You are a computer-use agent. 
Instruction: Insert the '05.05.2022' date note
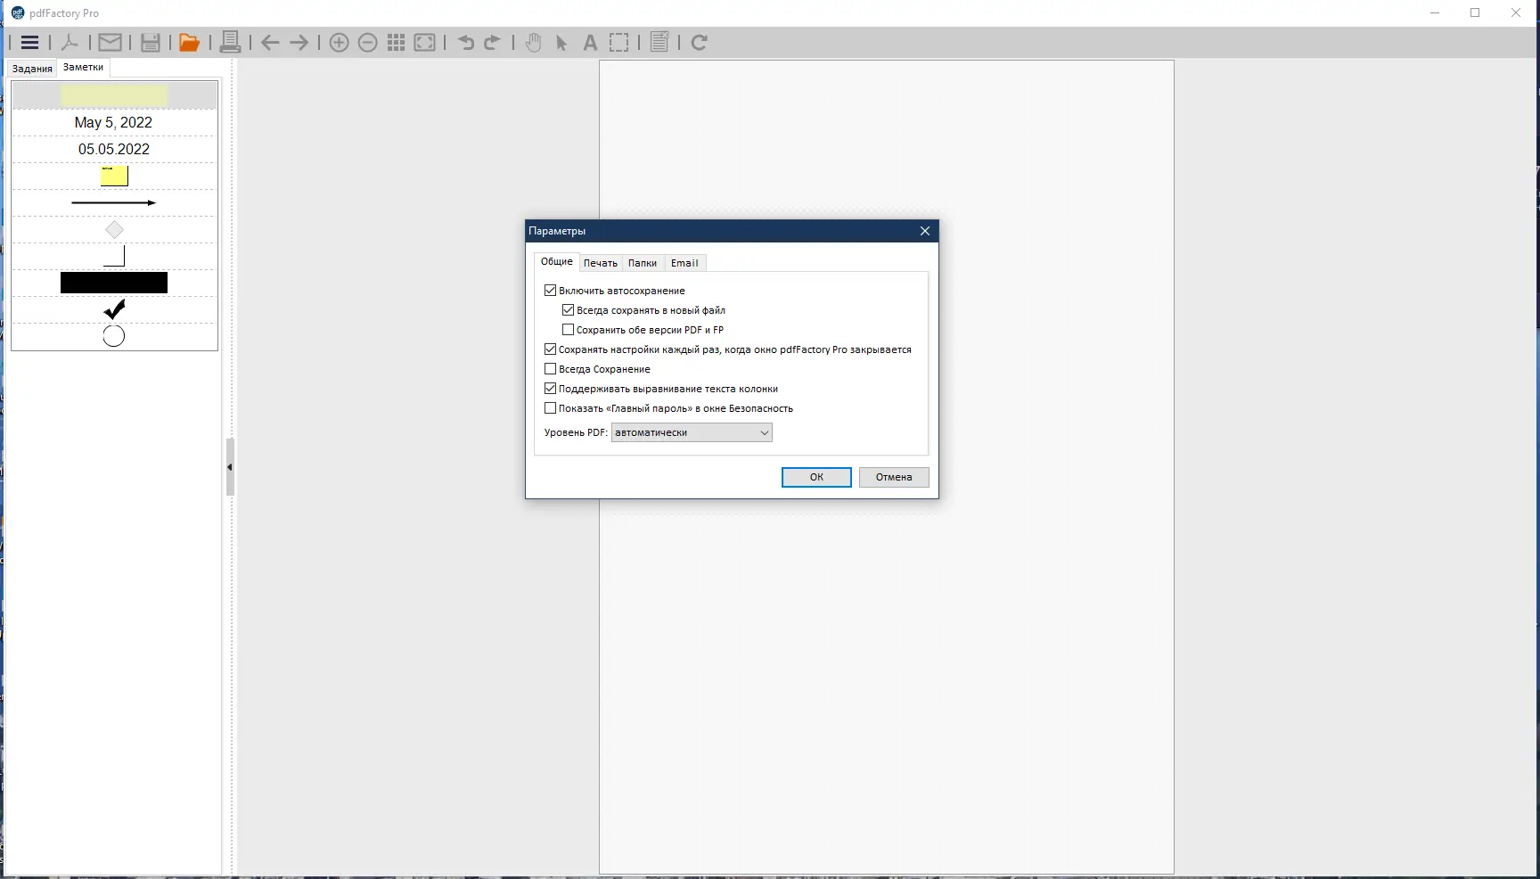(114, 149)
